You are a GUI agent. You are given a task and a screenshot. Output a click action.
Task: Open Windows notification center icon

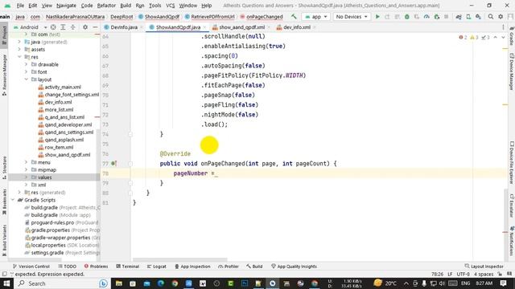coord(504,283)
